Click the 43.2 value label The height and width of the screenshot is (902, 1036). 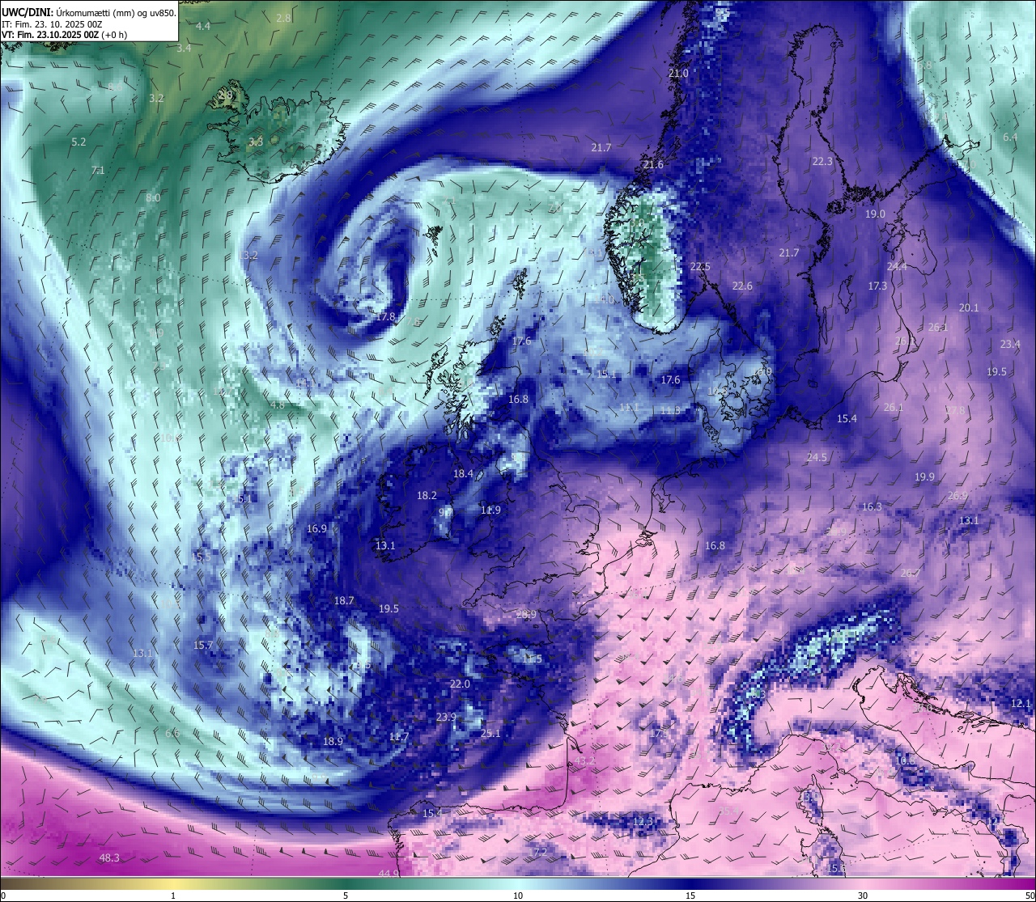[584, 761]
